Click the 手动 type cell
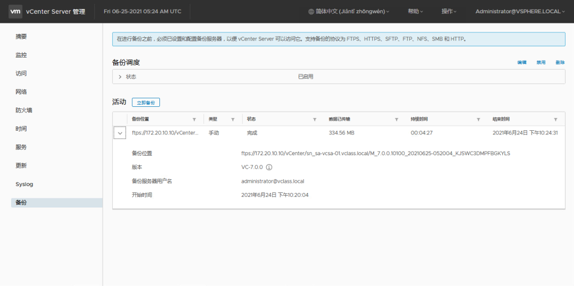Screen dimensions: 574x286 (214, 133)
